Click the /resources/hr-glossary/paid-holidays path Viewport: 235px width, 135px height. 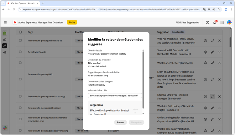click(x=44, y=108)
